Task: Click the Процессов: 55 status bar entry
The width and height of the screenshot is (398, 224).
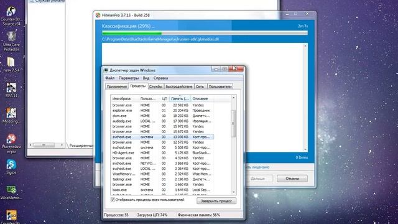Action: coord(116,215)
